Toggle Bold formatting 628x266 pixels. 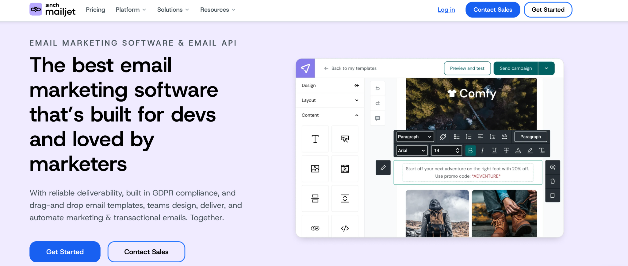coord(470,151)
